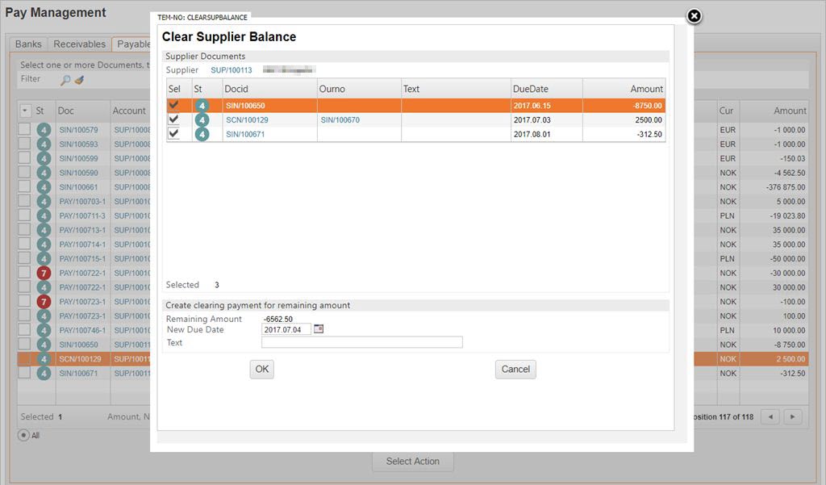
Task: Click the clearing payment Text input field
Action: (x=361, y=342)
